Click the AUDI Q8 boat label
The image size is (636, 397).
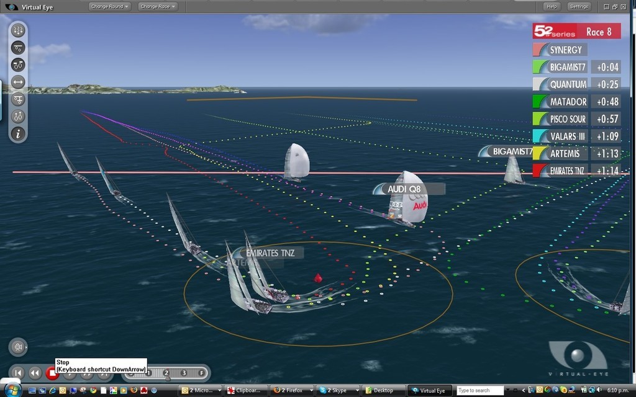[409, 189]
